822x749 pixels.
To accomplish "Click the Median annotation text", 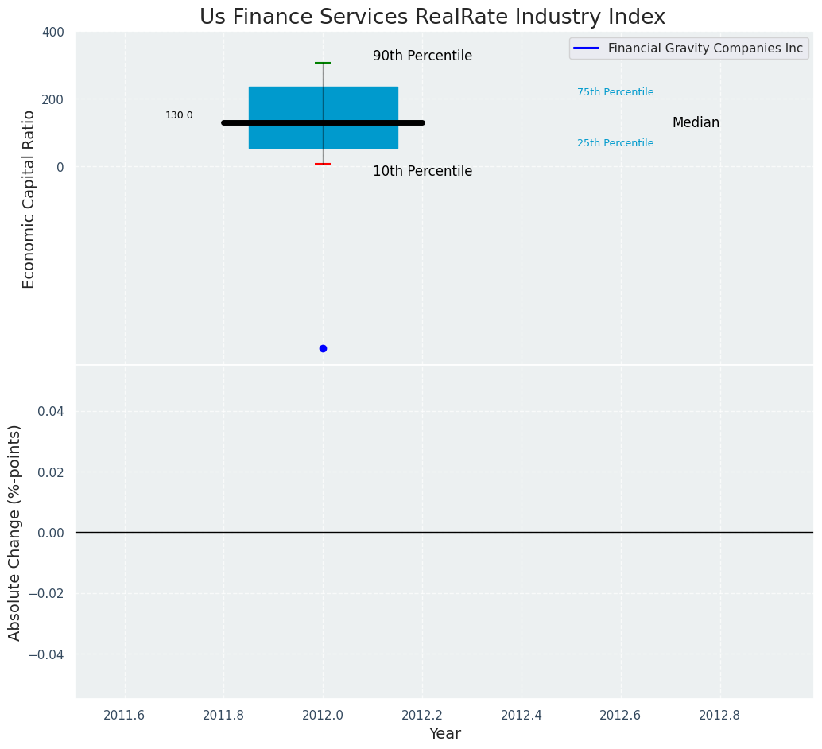I will (696, 123).
